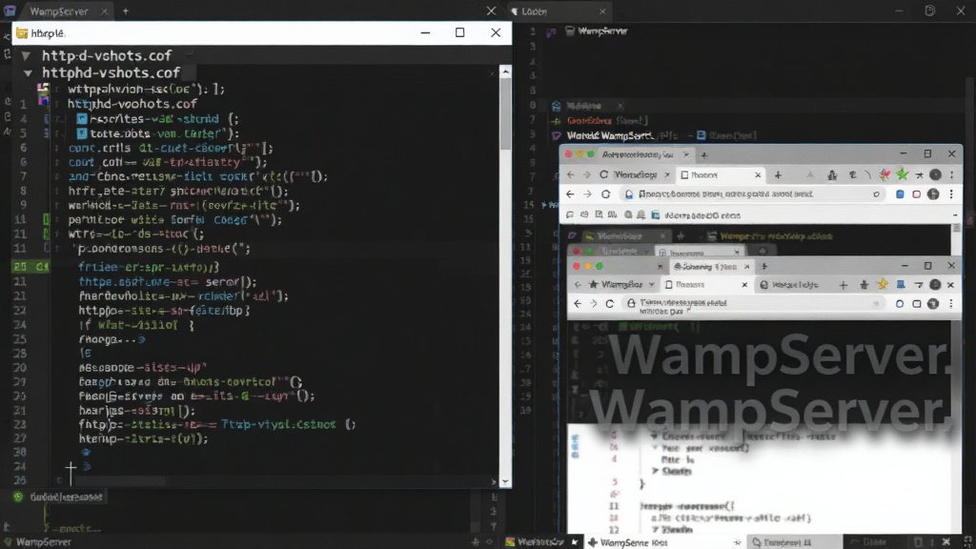The width and height of the screenshot is (976, 549).
Task: Open a new tab next to the WampServer tab
Action: (125, 11)
